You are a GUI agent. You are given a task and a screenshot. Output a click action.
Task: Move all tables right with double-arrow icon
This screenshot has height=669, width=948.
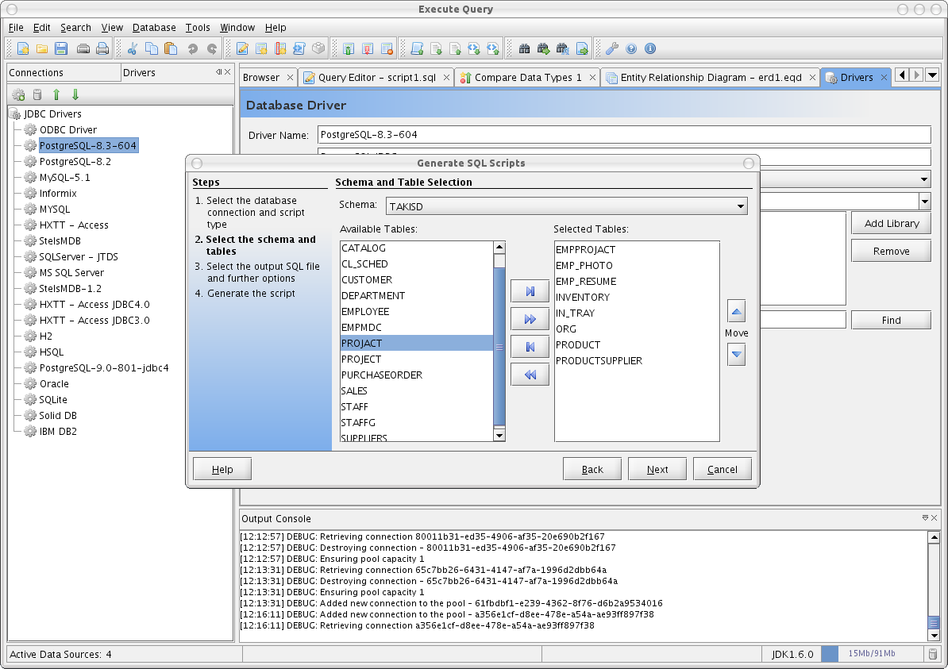pos(530,319)
